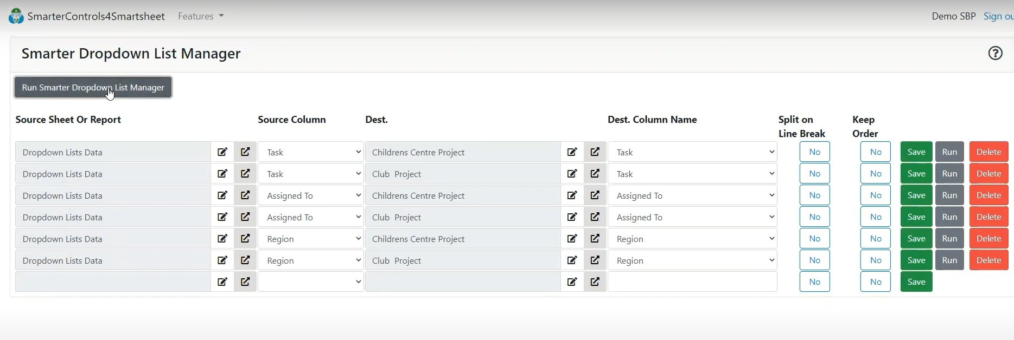This screenshot has height=340, width=1014.
Task: Click edit icon for empty row source sheet
Action: click(x=222, y=282)
